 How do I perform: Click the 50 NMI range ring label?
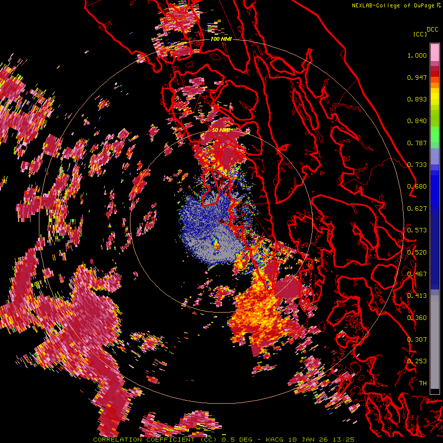coord(221,130)
